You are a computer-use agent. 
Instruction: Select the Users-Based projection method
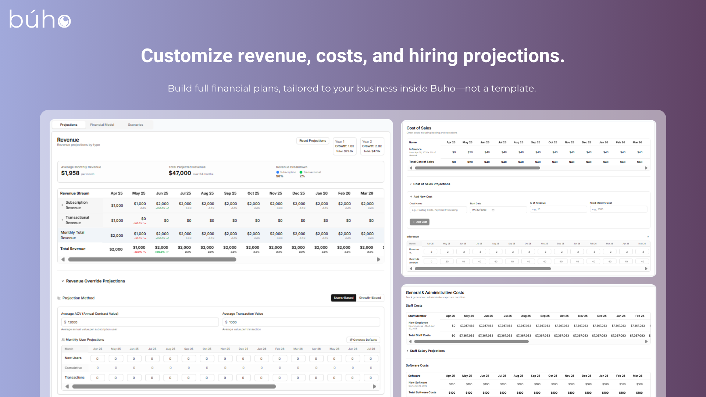pyautogui.click(x=343, y=298)
